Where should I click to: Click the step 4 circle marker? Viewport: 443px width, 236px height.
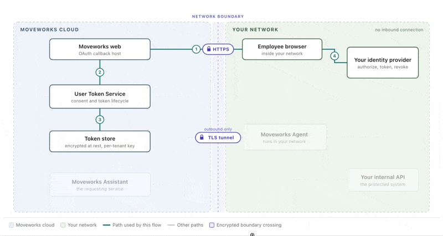point(334,56)
